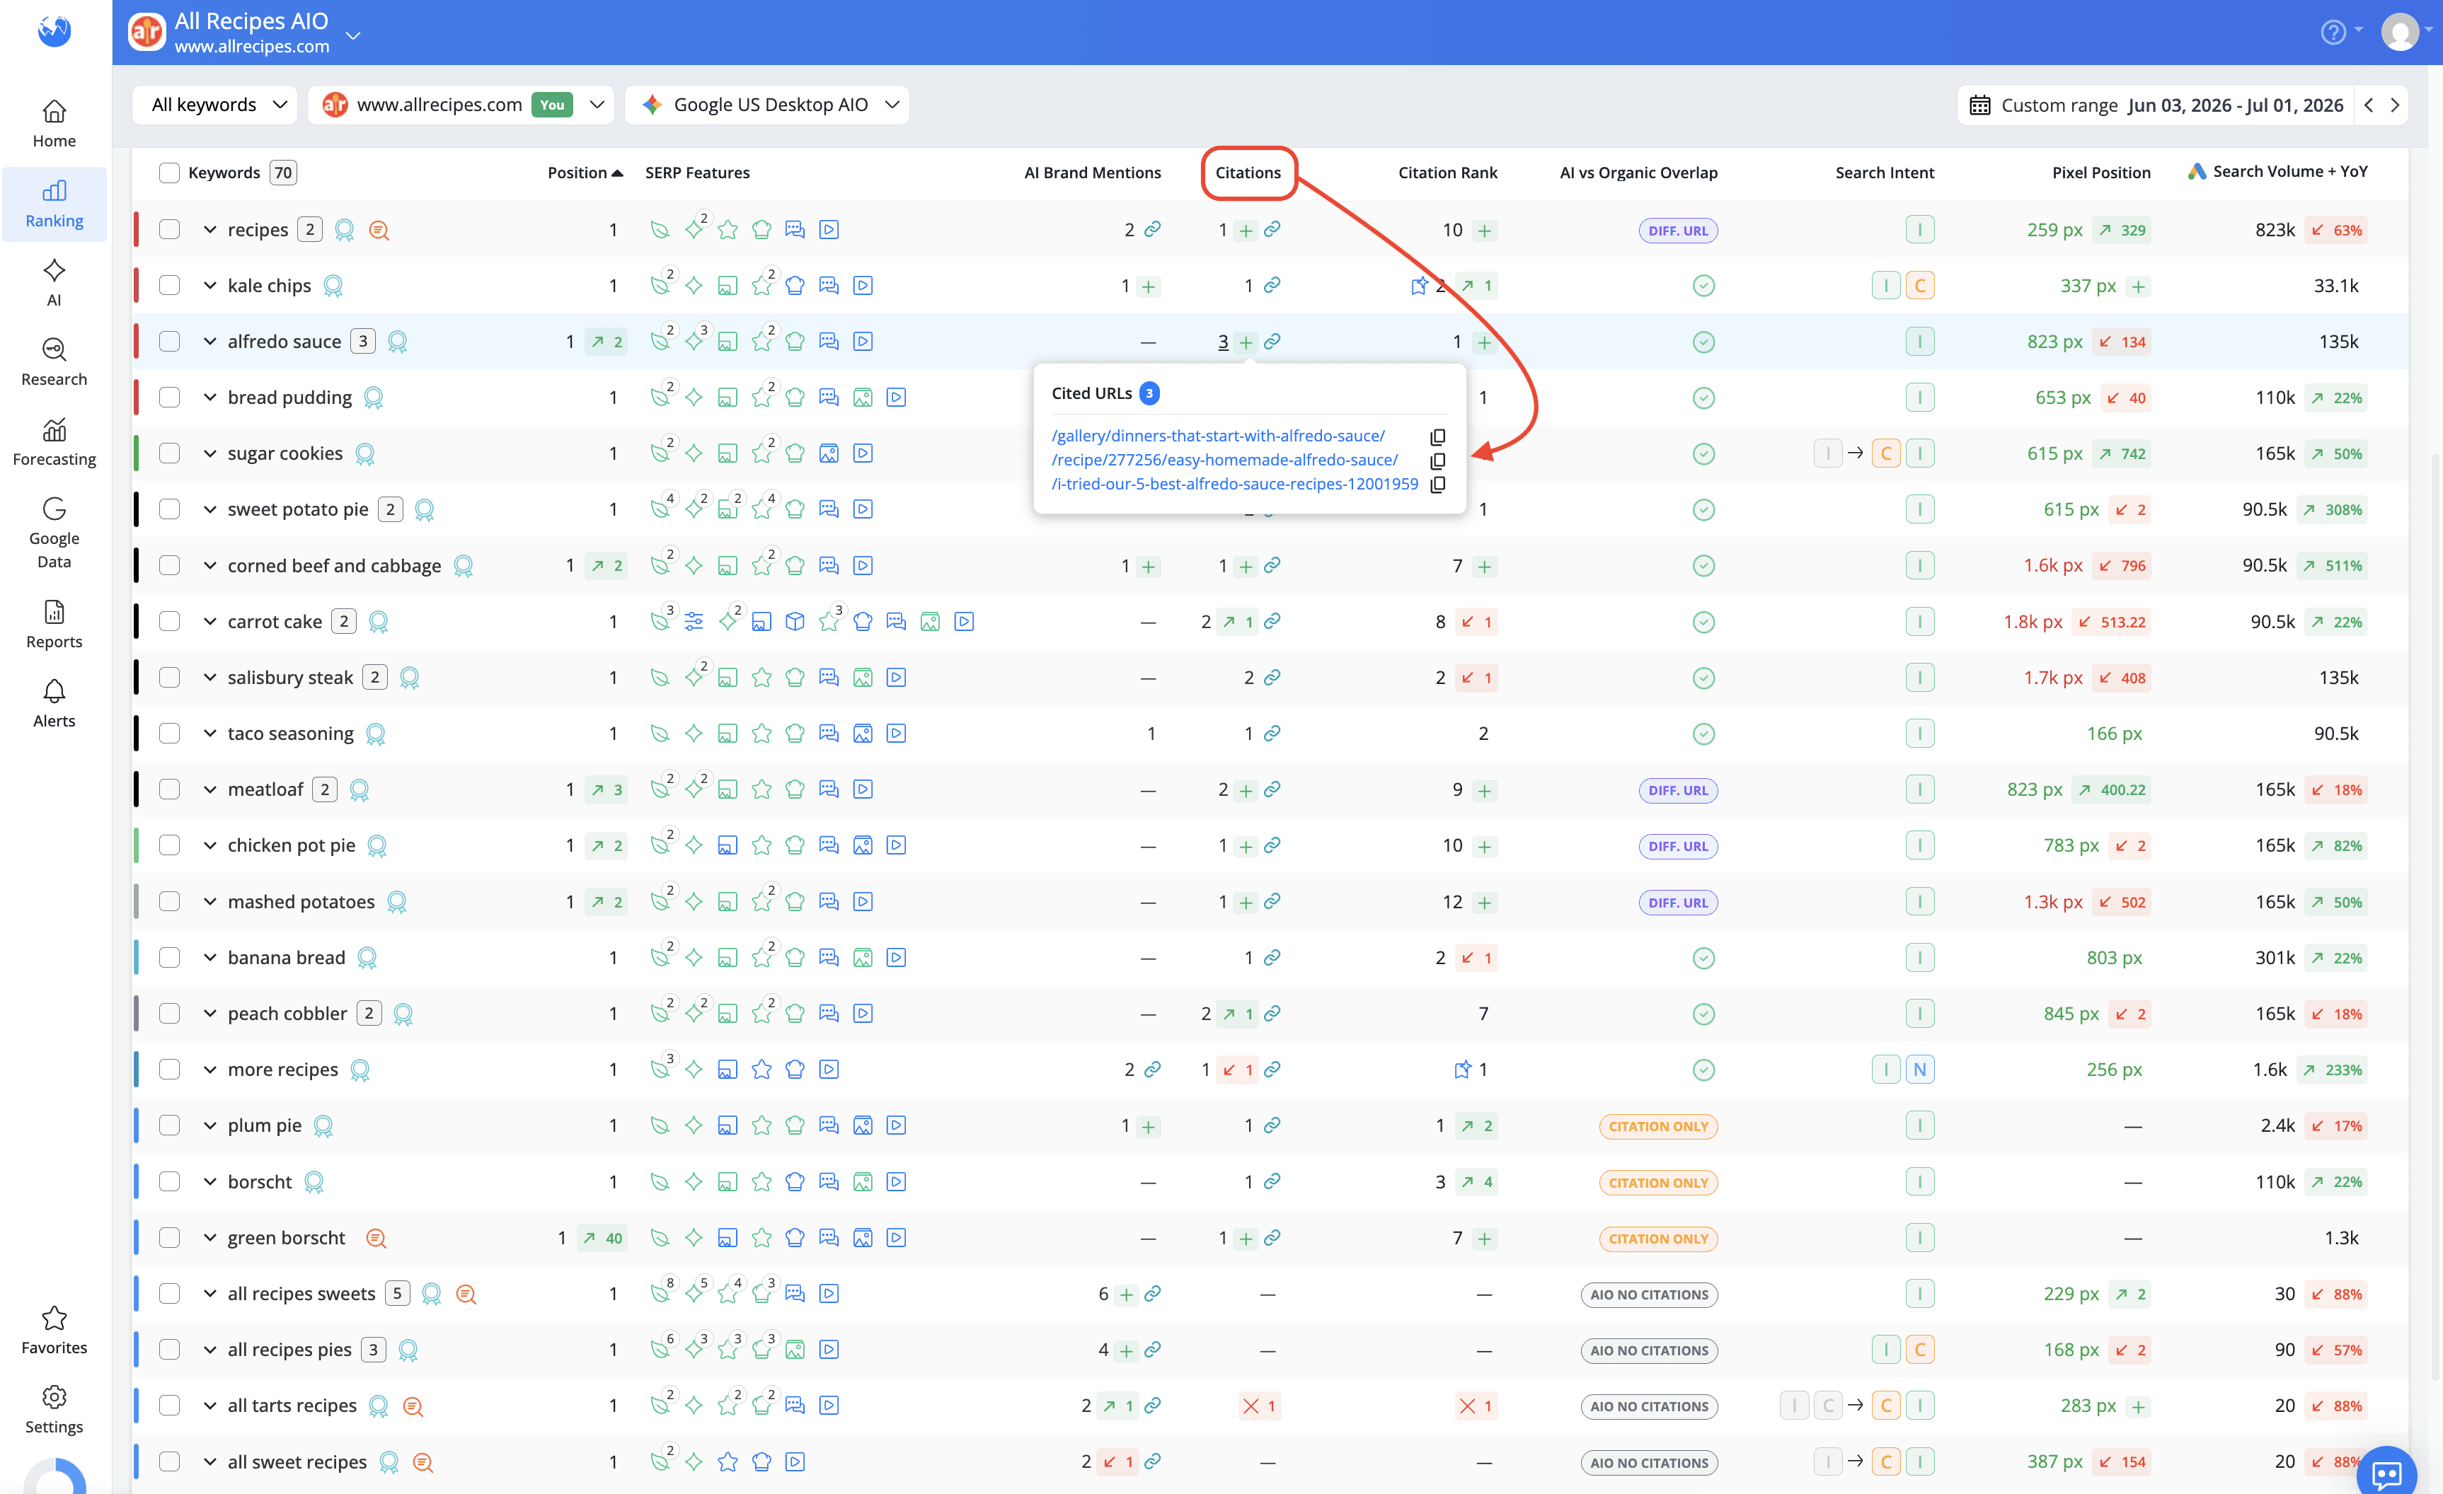The width and height of the screenshot is (2443, 1494).
Task: Check the alfredo sauce row checkbox
Action: (x=170, y=342)
